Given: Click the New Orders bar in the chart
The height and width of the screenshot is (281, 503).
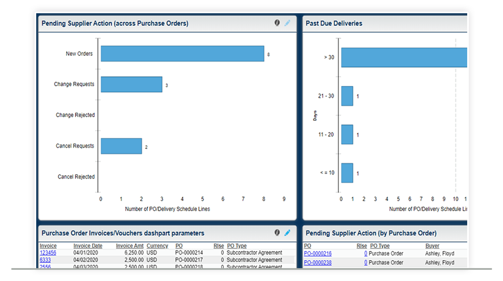Looking at the screenshot, I should tap(181, 53).
